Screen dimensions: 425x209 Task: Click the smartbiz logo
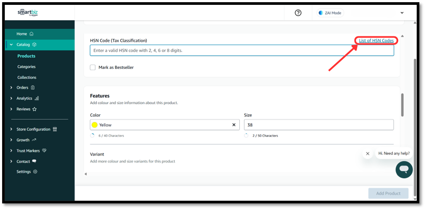click(x=28, y=12)
